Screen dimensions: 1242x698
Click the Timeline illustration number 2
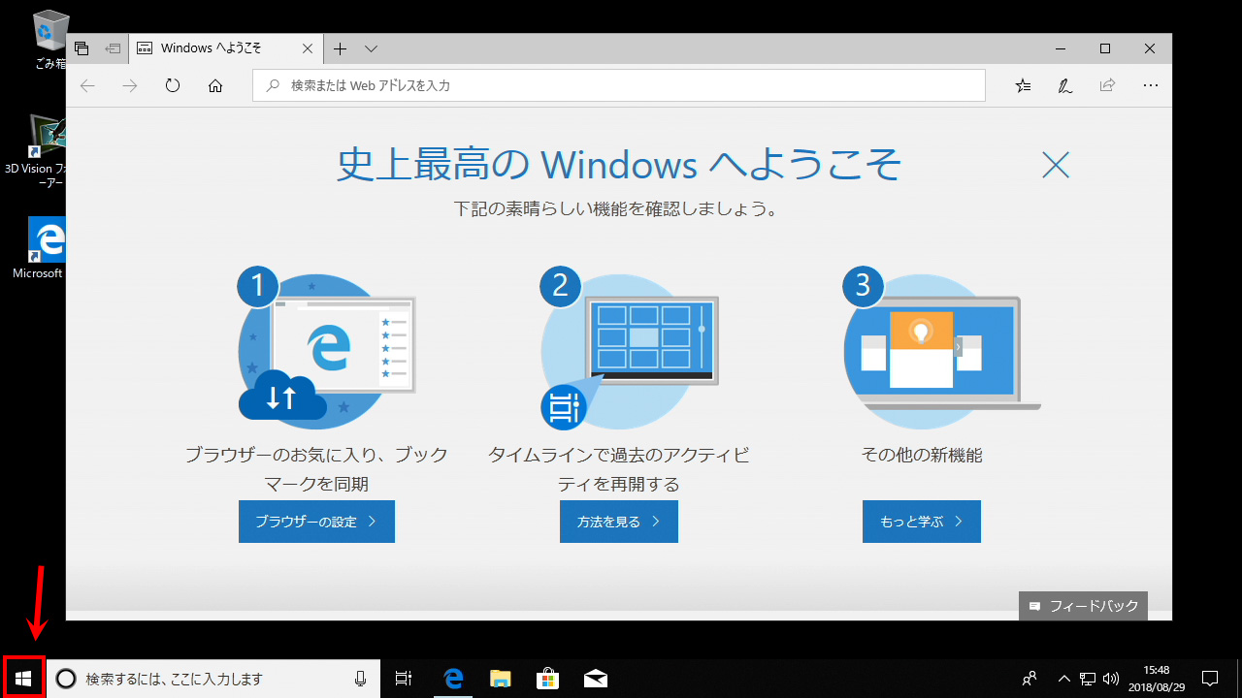tap(629, 348)
